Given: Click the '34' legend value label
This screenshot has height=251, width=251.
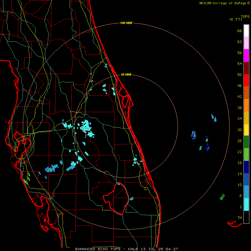Looking at the screenshot, I should 240,119.
